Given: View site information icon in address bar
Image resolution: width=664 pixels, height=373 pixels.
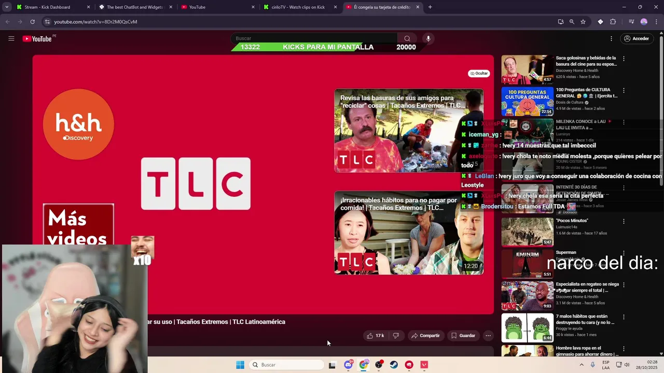Looking at the screenshot, I should click(x=47, y=22).
